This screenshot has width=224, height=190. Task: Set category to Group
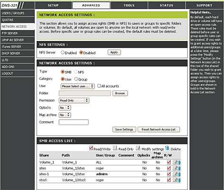(76, 79)
